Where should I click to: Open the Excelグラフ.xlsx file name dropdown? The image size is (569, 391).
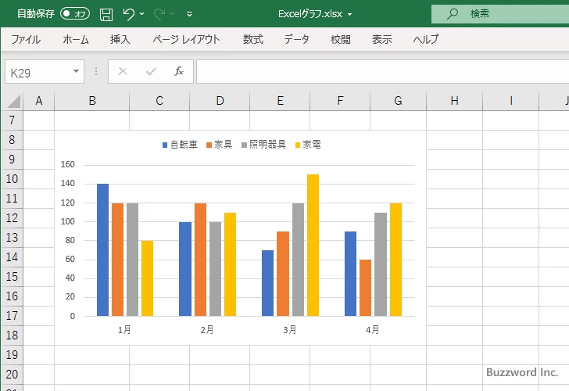(x=350, y=15)
